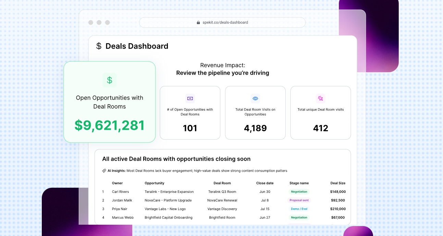Click the AI Insights sparkle icon
Image resolution: width=443 pixels, height=236 pixels.
pos(104,171)
